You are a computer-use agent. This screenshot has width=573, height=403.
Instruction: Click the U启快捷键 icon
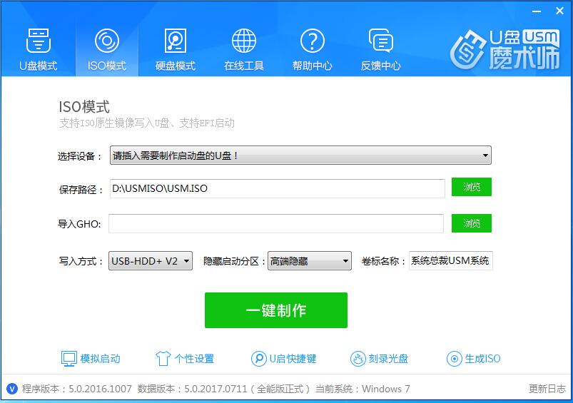(258, 358)
